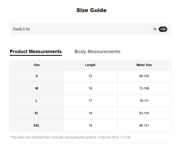Click the Size column header
Viewport: 180px width, 145px height.
click(37, 65)
